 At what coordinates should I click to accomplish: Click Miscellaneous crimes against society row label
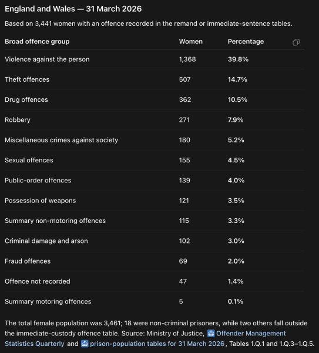tap(61, 140)
